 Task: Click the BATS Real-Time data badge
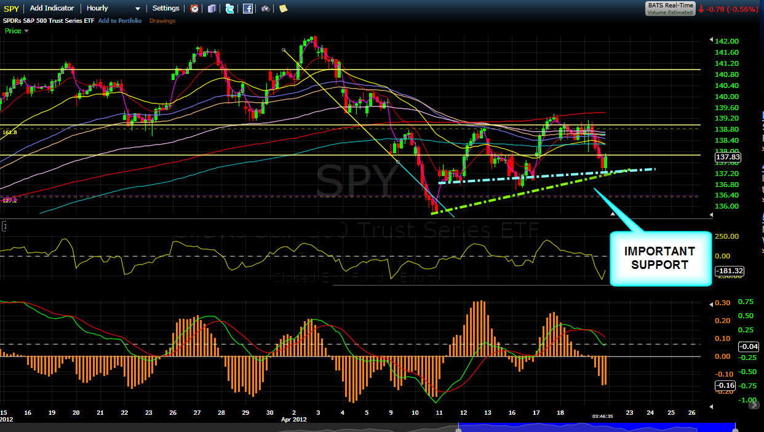pyautogui.click(x=670, y=8)
